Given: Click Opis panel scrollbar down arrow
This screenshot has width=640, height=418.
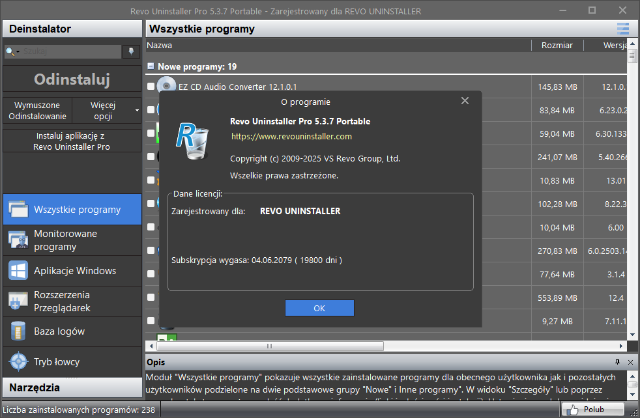Looking at the screenshot, I should 632,395.
